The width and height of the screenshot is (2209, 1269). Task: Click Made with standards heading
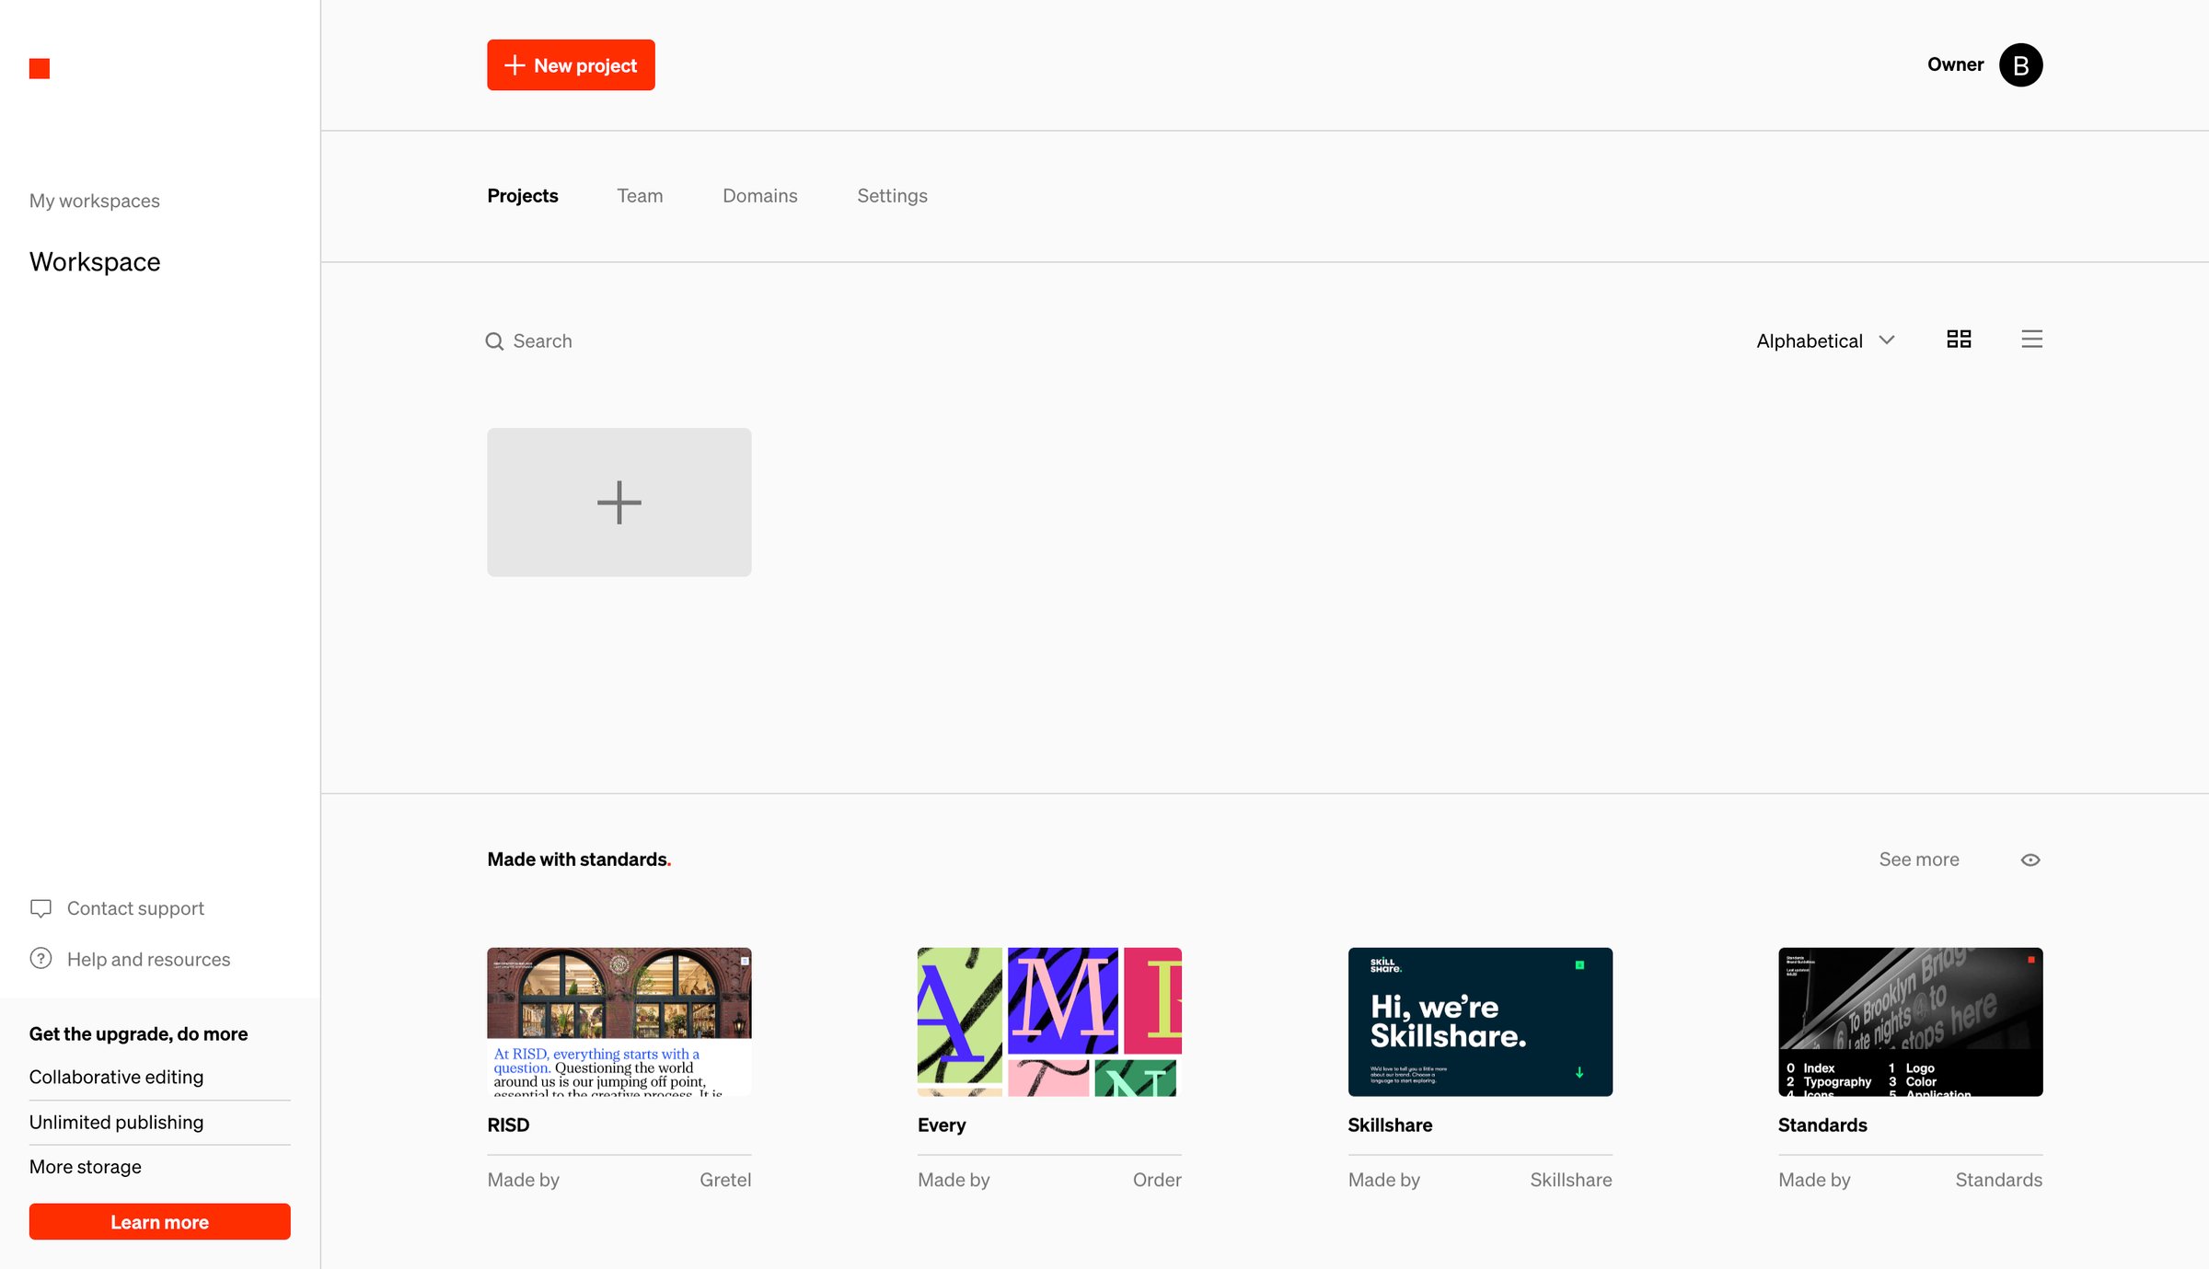[579, 859]
